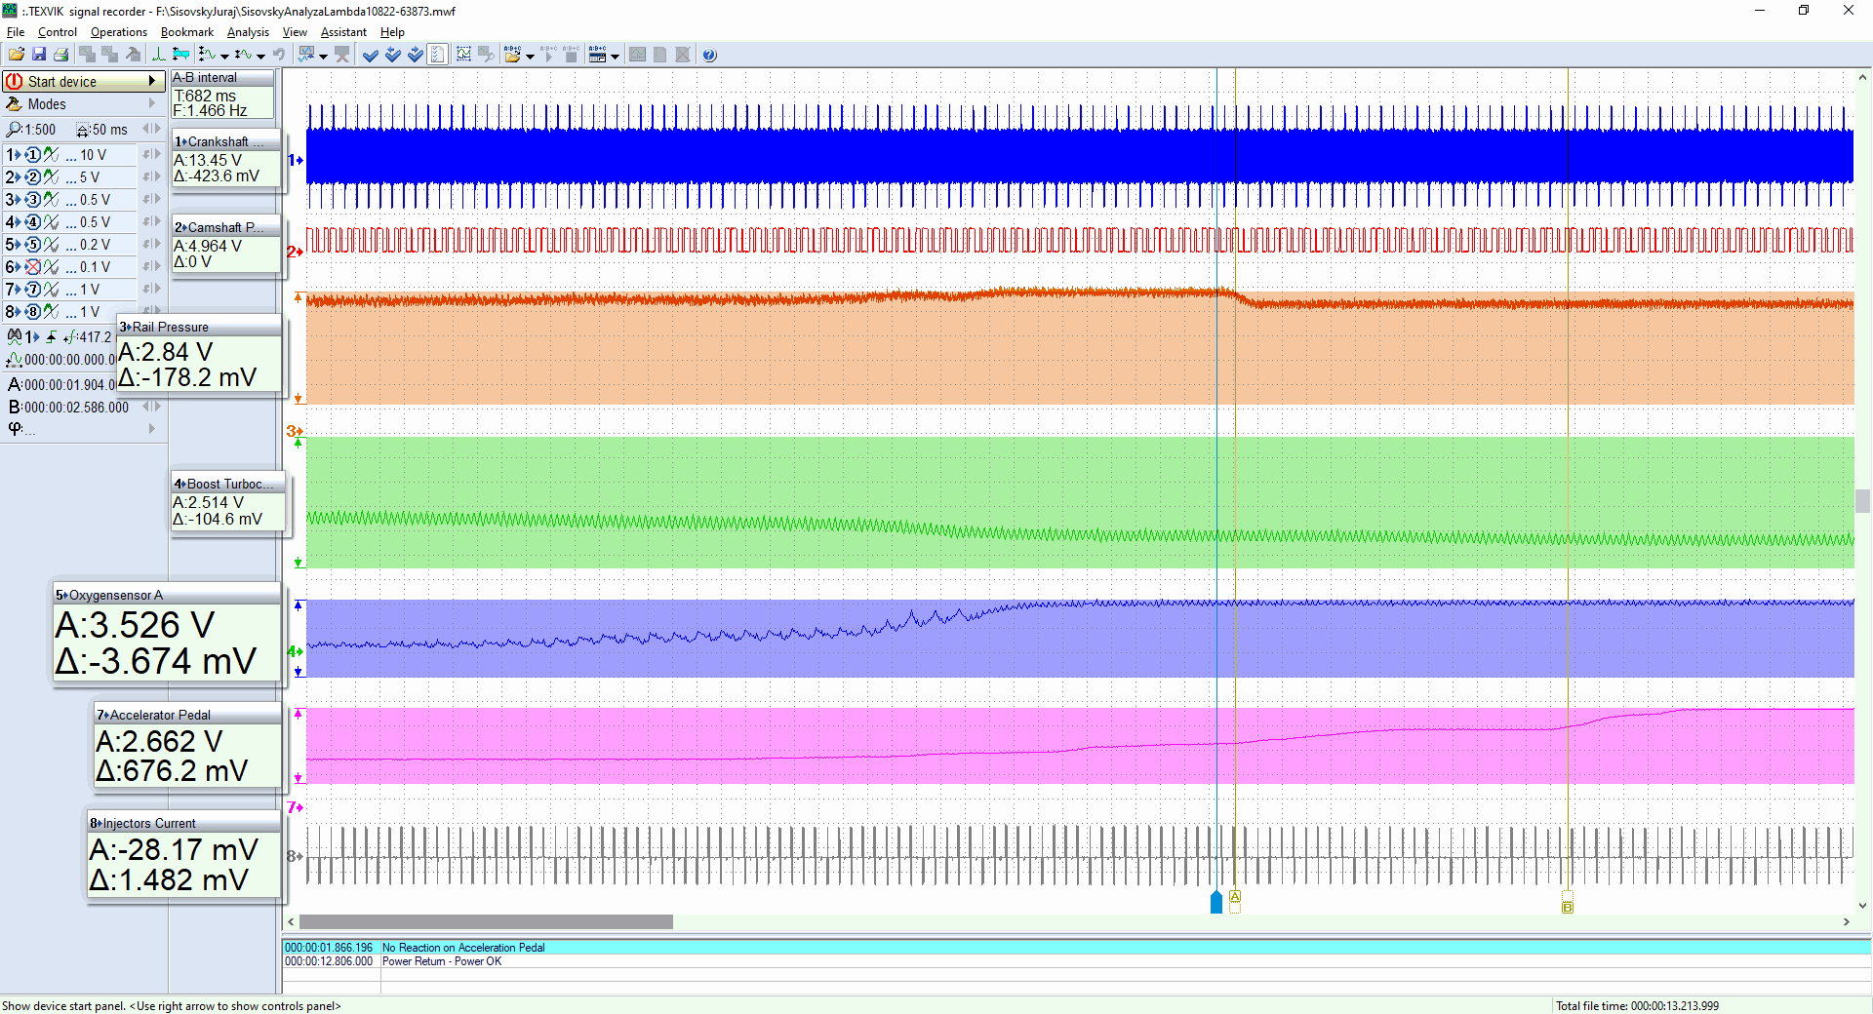
Task: Open dropdown beside the vertical scale waveform icon
Action: pos(224,57)
